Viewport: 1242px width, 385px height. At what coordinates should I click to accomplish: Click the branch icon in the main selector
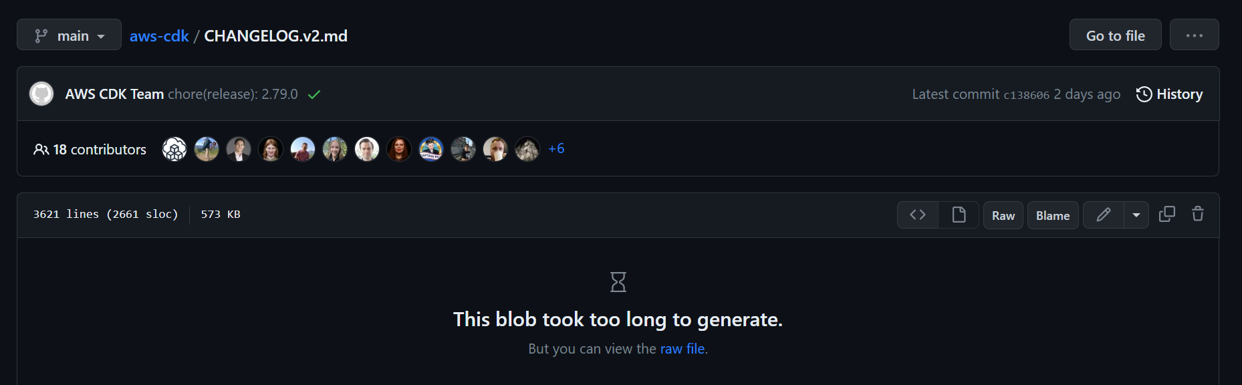pyautogui.click(x=40, y=34)
